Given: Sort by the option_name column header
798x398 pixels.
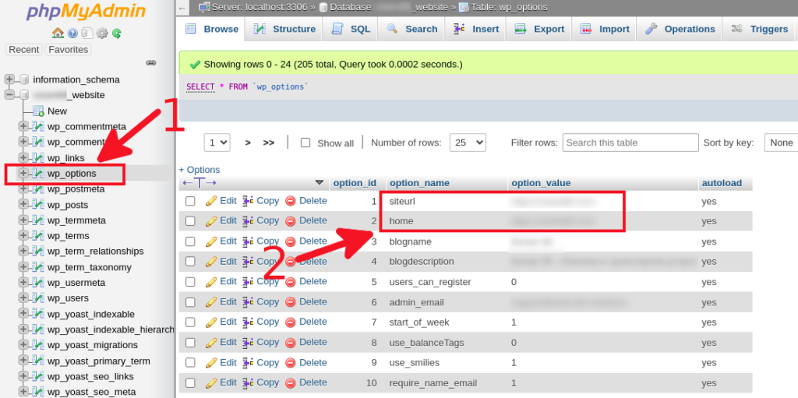Looking at the screenshot, I should tap(419, 183).
